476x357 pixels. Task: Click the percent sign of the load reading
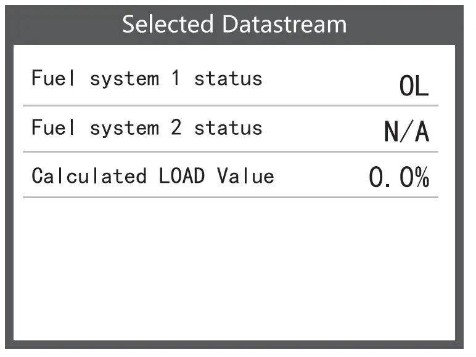[421, 178]
